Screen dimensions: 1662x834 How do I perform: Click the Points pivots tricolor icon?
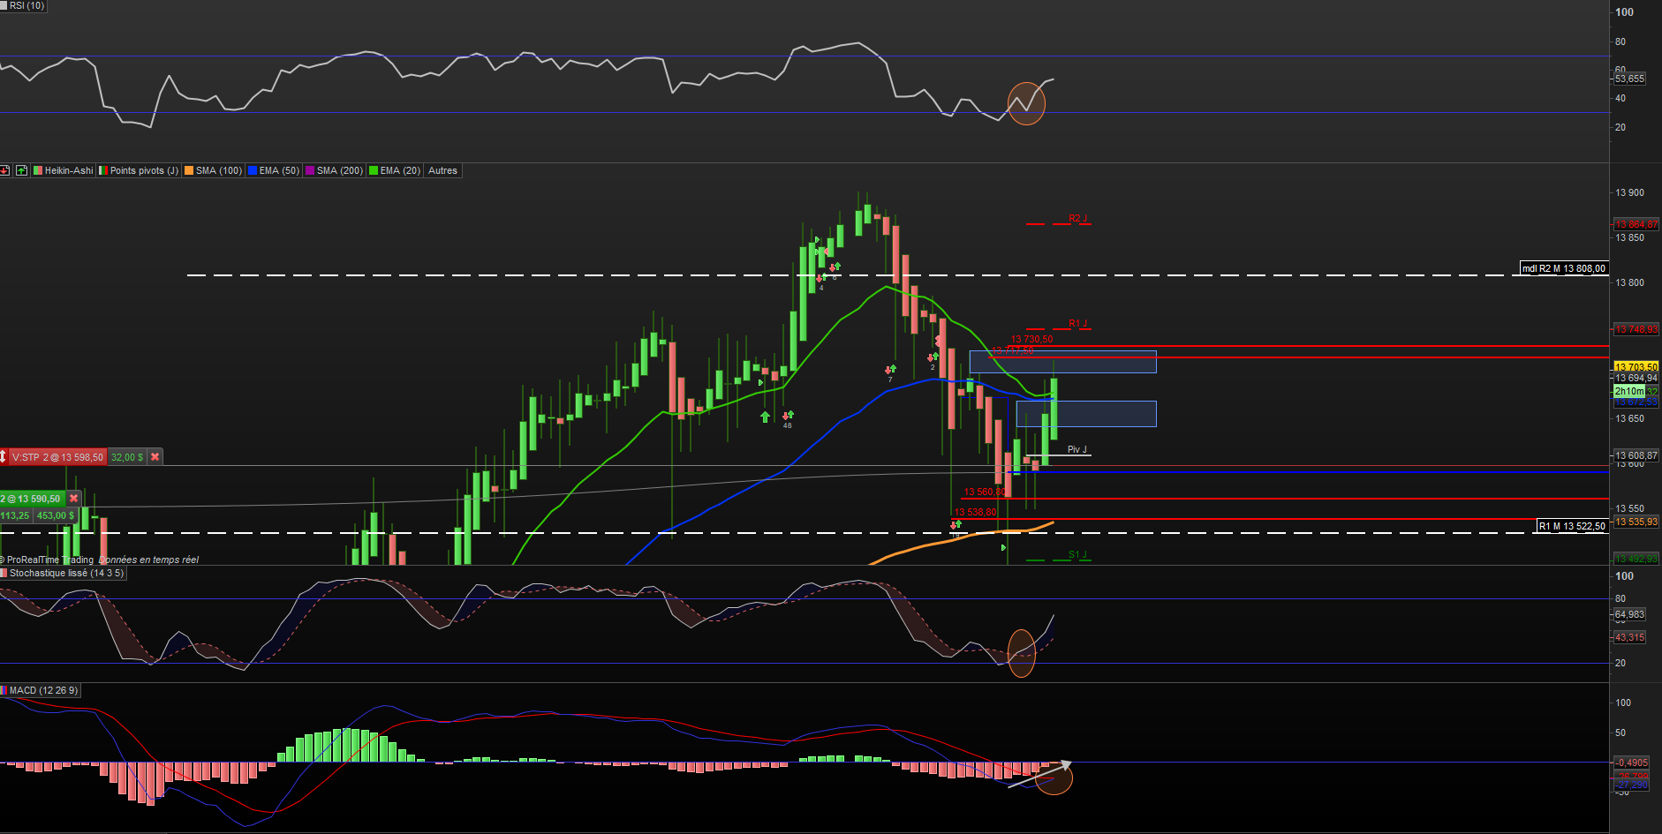pyautogui.click(x=103, y=170)
